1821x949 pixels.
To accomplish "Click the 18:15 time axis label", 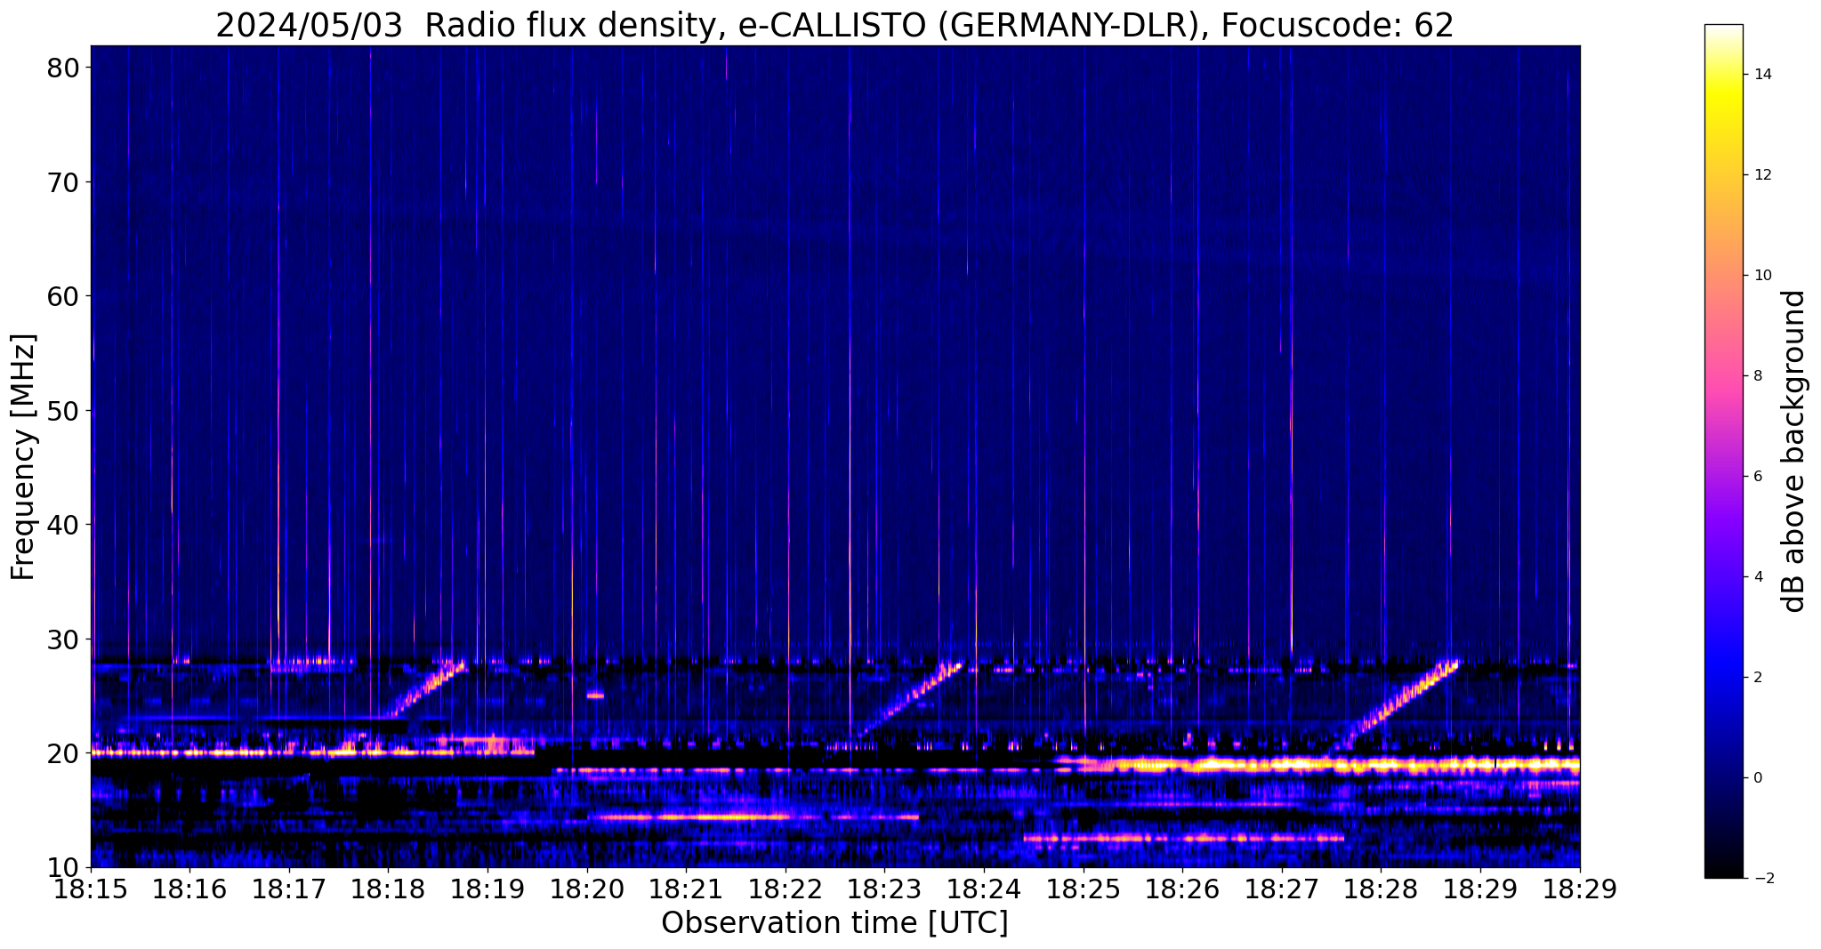I will point(91,890).
